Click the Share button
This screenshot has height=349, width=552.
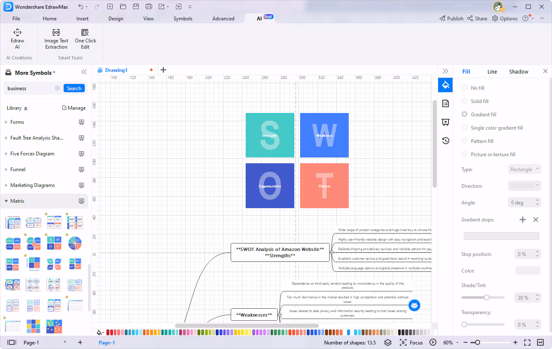click(477, 19)
